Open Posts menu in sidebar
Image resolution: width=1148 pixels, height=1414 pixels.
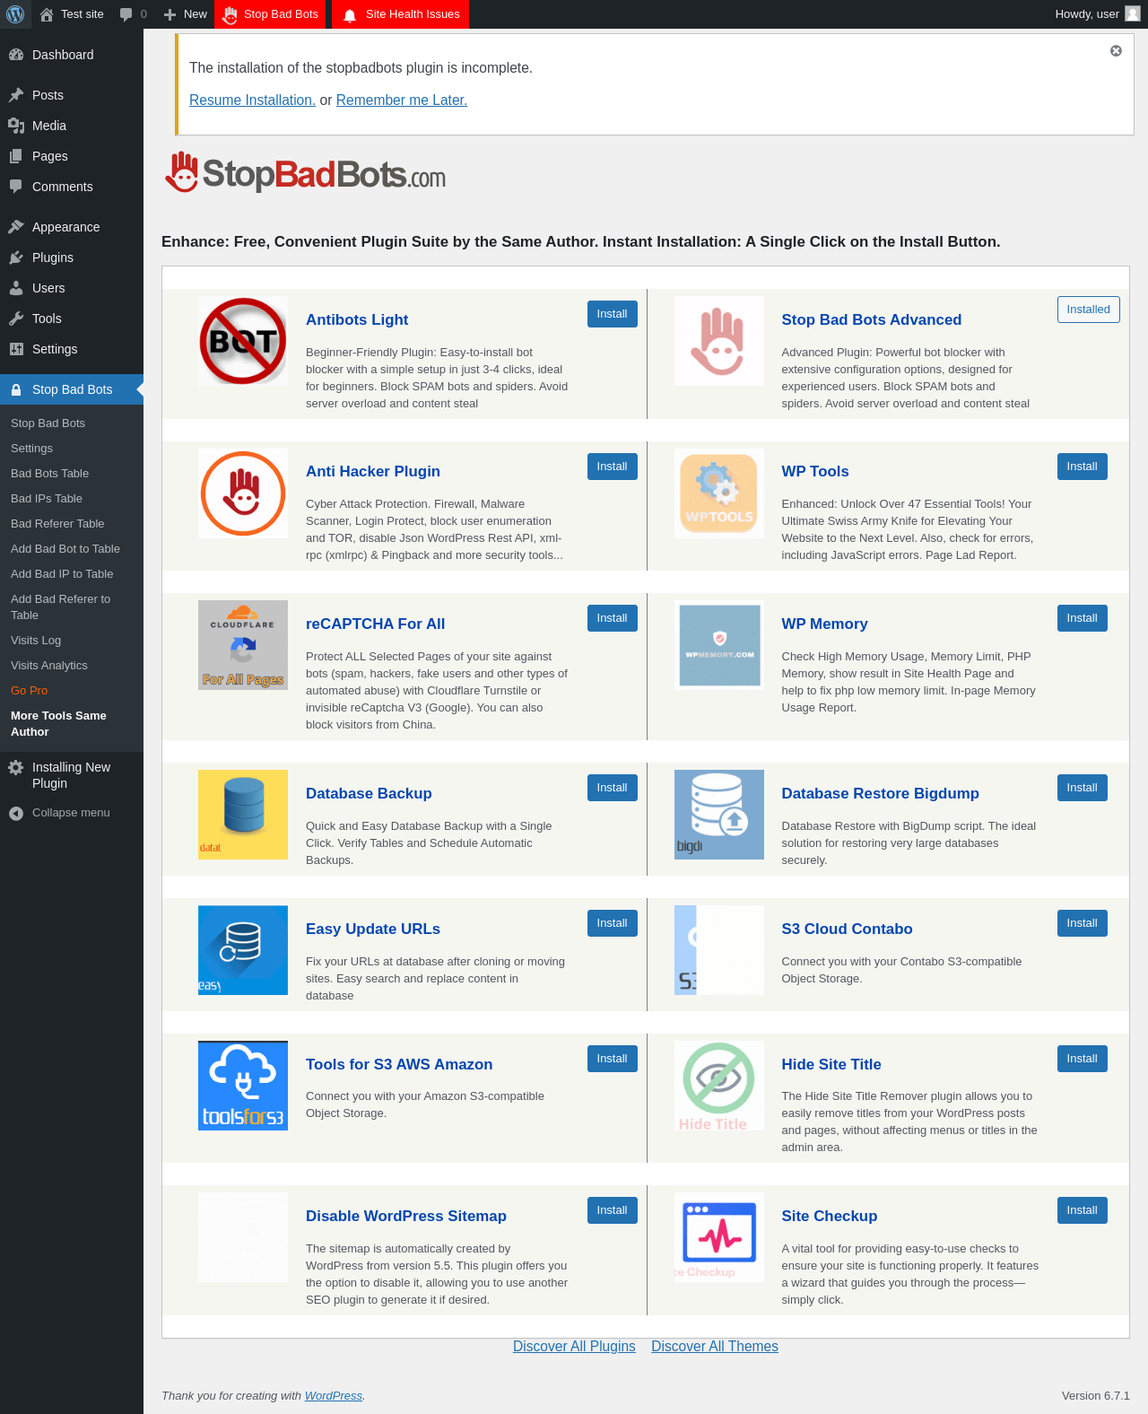coord(72,95)
